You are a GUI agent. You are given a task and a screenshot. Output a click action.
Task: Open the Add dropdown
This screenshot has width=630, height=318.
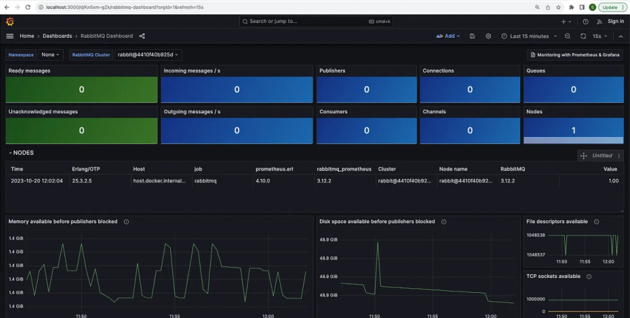coord(448,36)
